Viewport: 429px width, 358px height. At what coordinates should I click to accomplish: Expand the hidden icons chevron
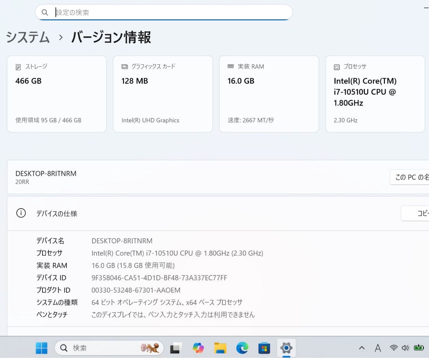click(x=362, y=348)
